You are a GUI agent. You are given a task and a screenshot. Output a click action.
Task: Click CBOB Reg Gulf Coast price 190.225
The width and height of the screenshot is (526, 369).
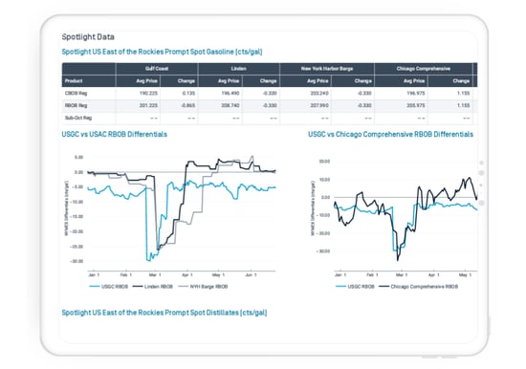148,94
